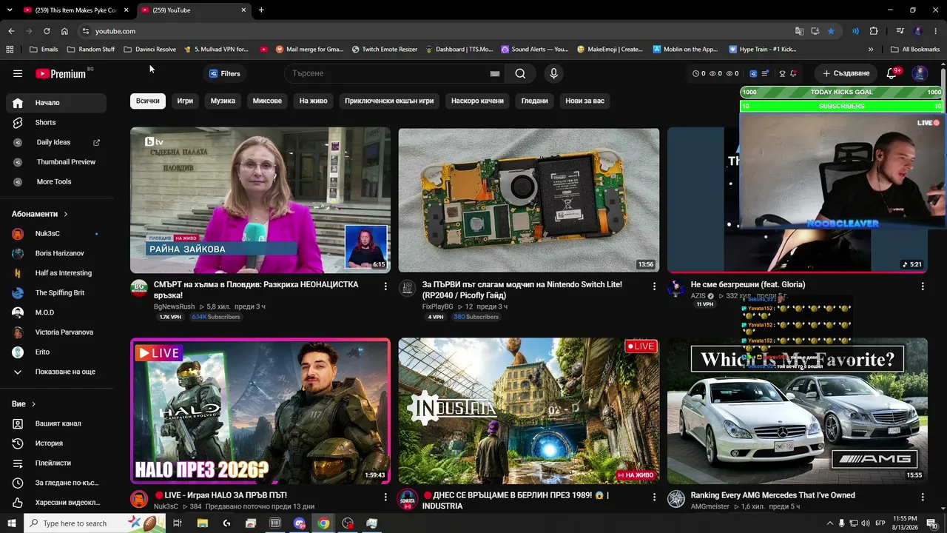The height and width of the screenshot is (533, 947).
Task: Select the Миксове filter chip
Action: click(267, 101)
